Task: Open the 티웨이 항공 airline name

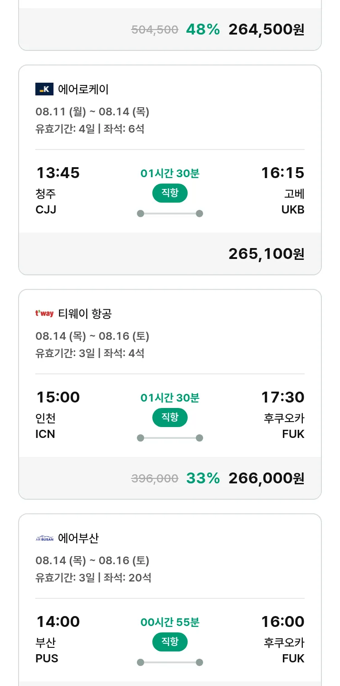Action: click(85, 313)
